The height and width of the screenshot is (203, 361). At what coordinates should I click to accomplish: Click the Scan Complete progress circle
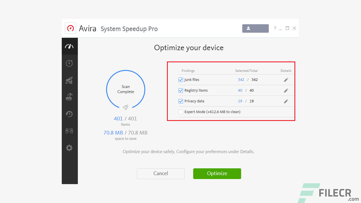126,90
